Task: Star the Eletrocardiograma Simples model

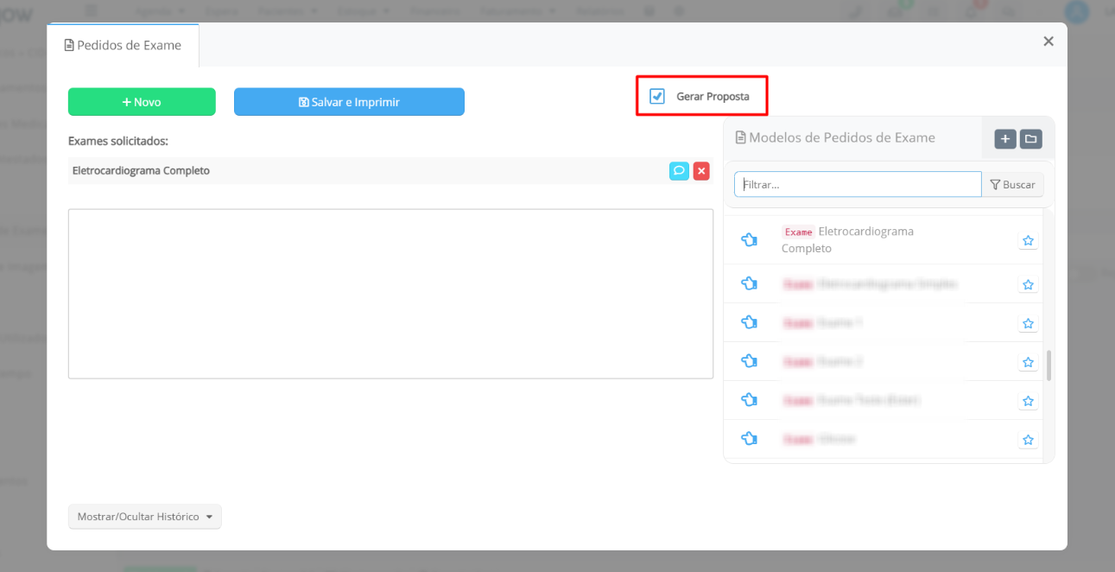Action: (1028, 284)
